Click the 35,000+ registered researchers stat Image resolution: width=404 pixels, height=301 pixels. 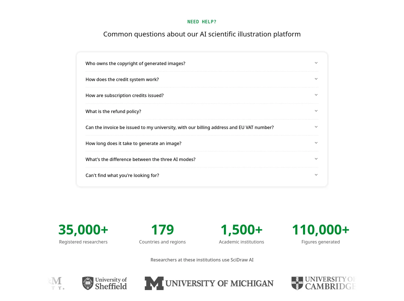[x=83, y=234]
